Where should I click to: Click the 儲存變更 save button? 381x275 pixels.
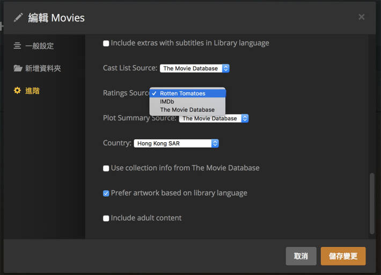point(343,256)
